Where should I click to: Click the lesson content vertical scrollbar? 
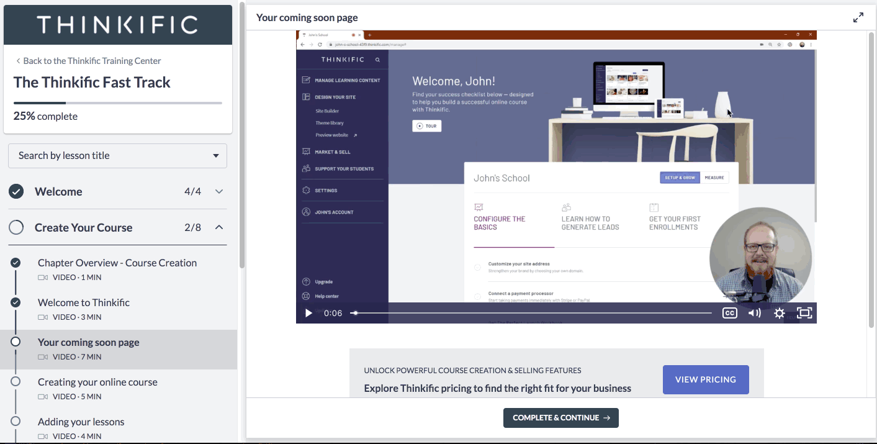871,180
